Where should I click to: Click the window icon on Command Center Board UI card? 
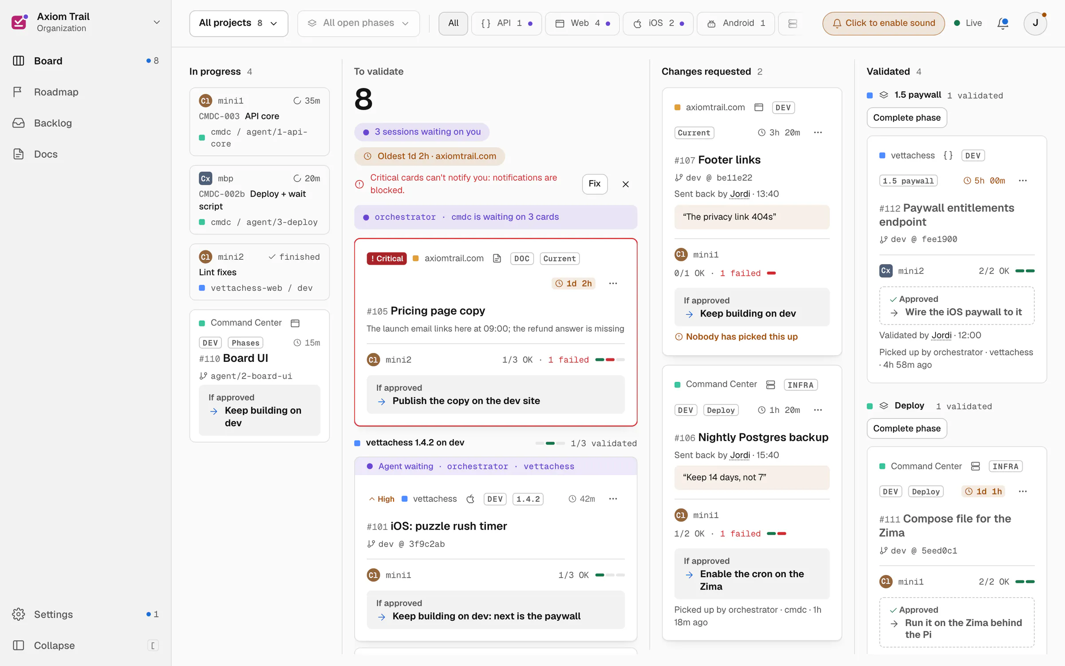point(295,323)
